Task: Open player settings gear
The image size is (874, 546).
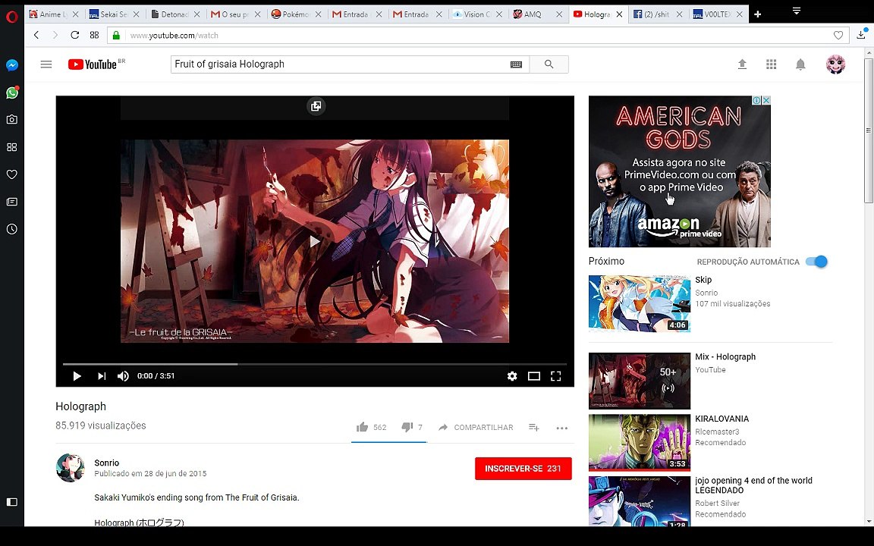Action: coord(512,376)
